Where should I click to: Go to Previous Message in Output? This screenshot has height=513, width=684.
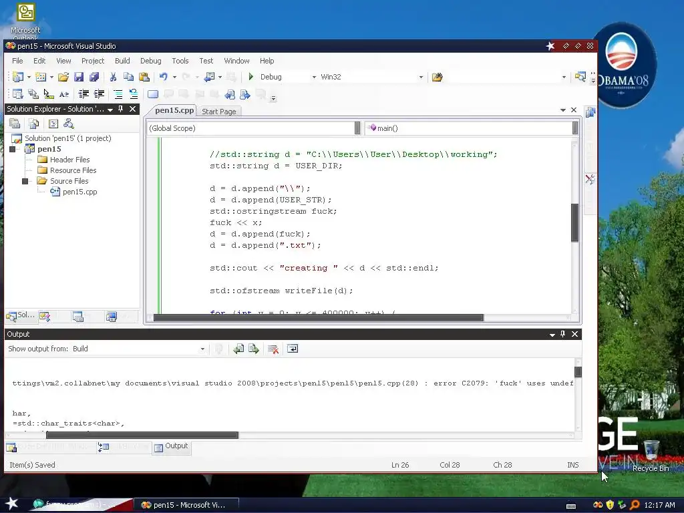238,349
